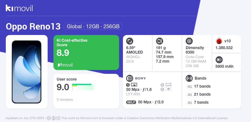This screenshot has height=122, width=251.
Task: Click the AnTuTu benchmark red icon
Action: [x=219, y=41]
